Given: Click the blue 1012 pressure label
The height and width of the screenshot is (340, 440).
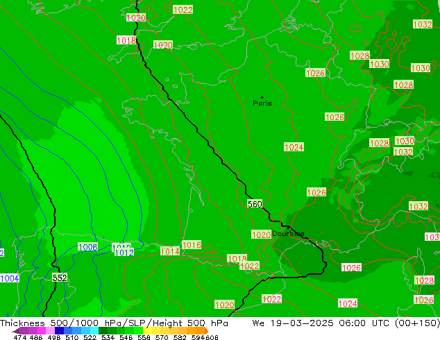Looking at the screenshot, I should (x=124, y=253).
